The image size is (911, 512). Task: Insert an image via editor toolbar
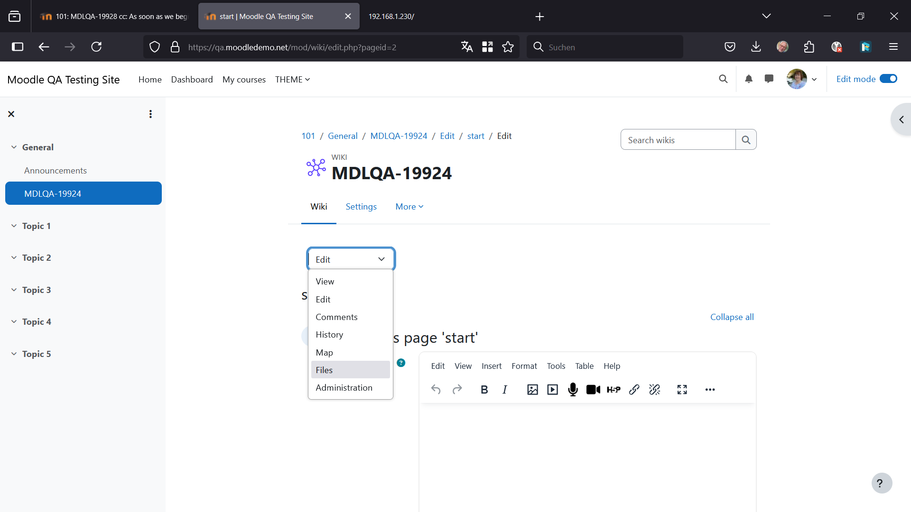532,390
